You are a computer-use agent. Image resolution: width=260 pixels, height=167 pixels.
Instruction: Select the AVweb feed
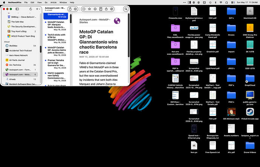[21, 79]
